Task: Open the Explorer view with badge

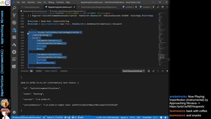Action: coord(14,30)
